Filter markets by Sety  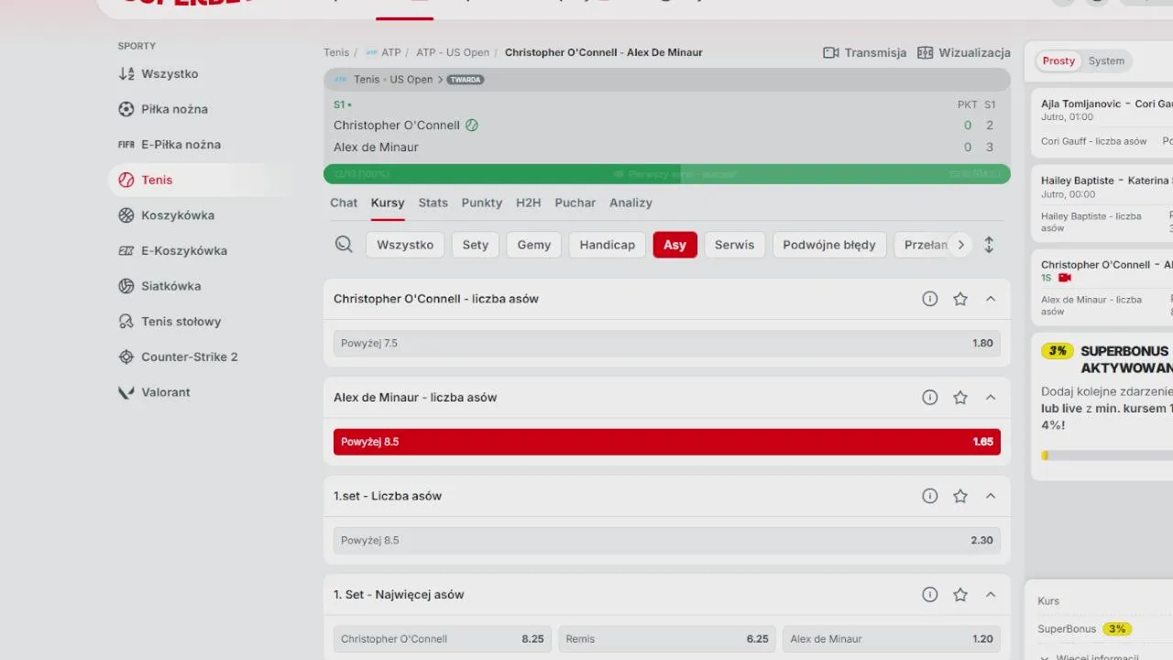click(x=476, y=245)
